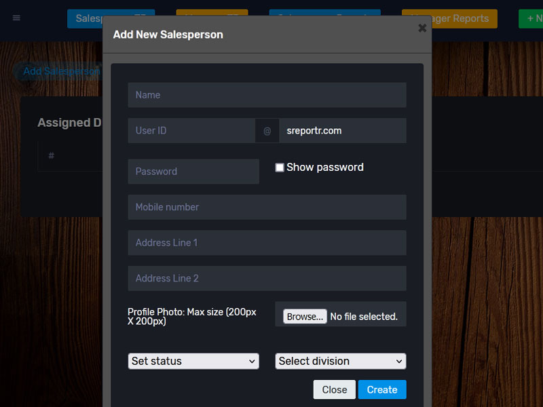The image size is (543, 407).
Task: Select the Password input field
Action: click(193, 172)
